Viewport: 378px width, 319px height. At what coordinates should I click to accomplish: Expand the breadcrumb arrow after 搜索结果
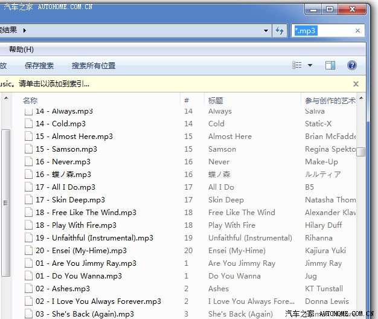point(25,30)
